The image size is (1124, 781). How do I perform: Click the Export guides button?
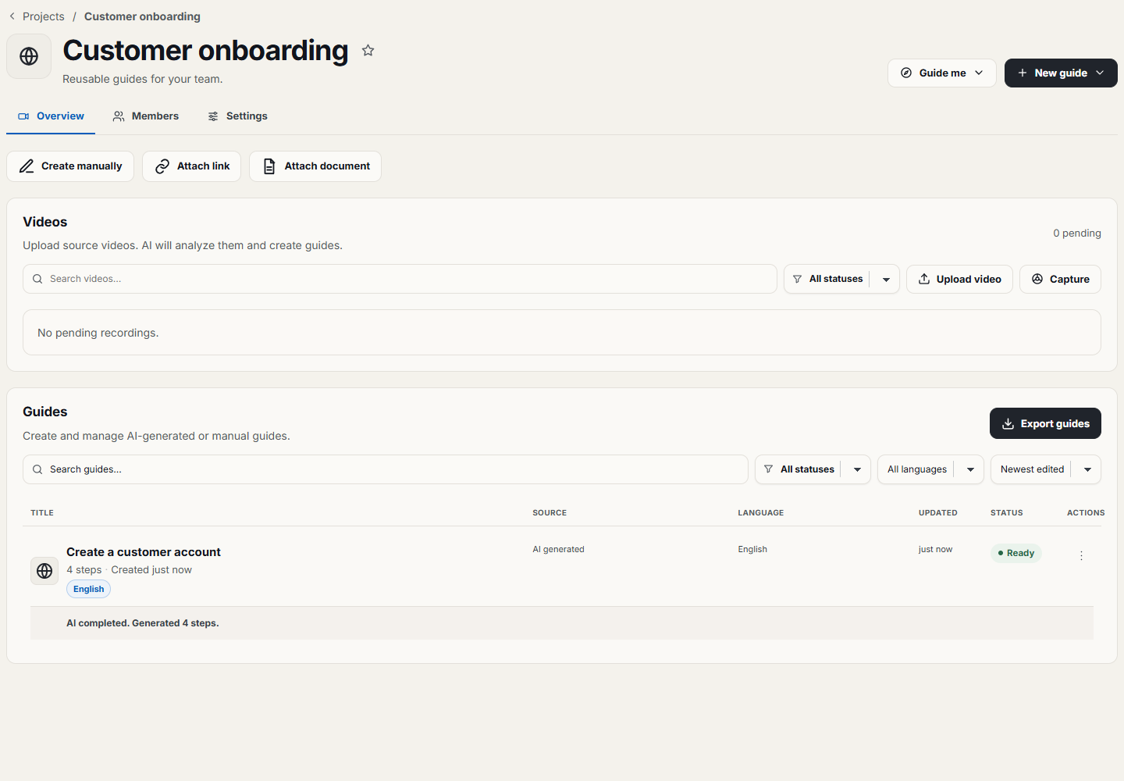(x=1045, y=423)
